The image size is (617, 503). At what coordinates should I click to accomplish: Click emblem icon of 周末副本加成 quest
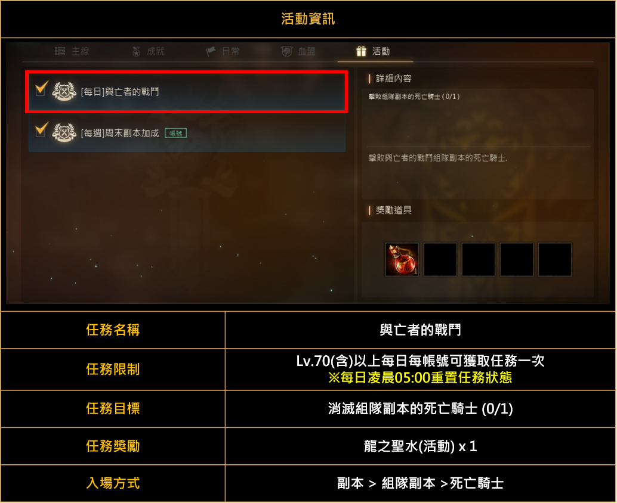[64, 132]
